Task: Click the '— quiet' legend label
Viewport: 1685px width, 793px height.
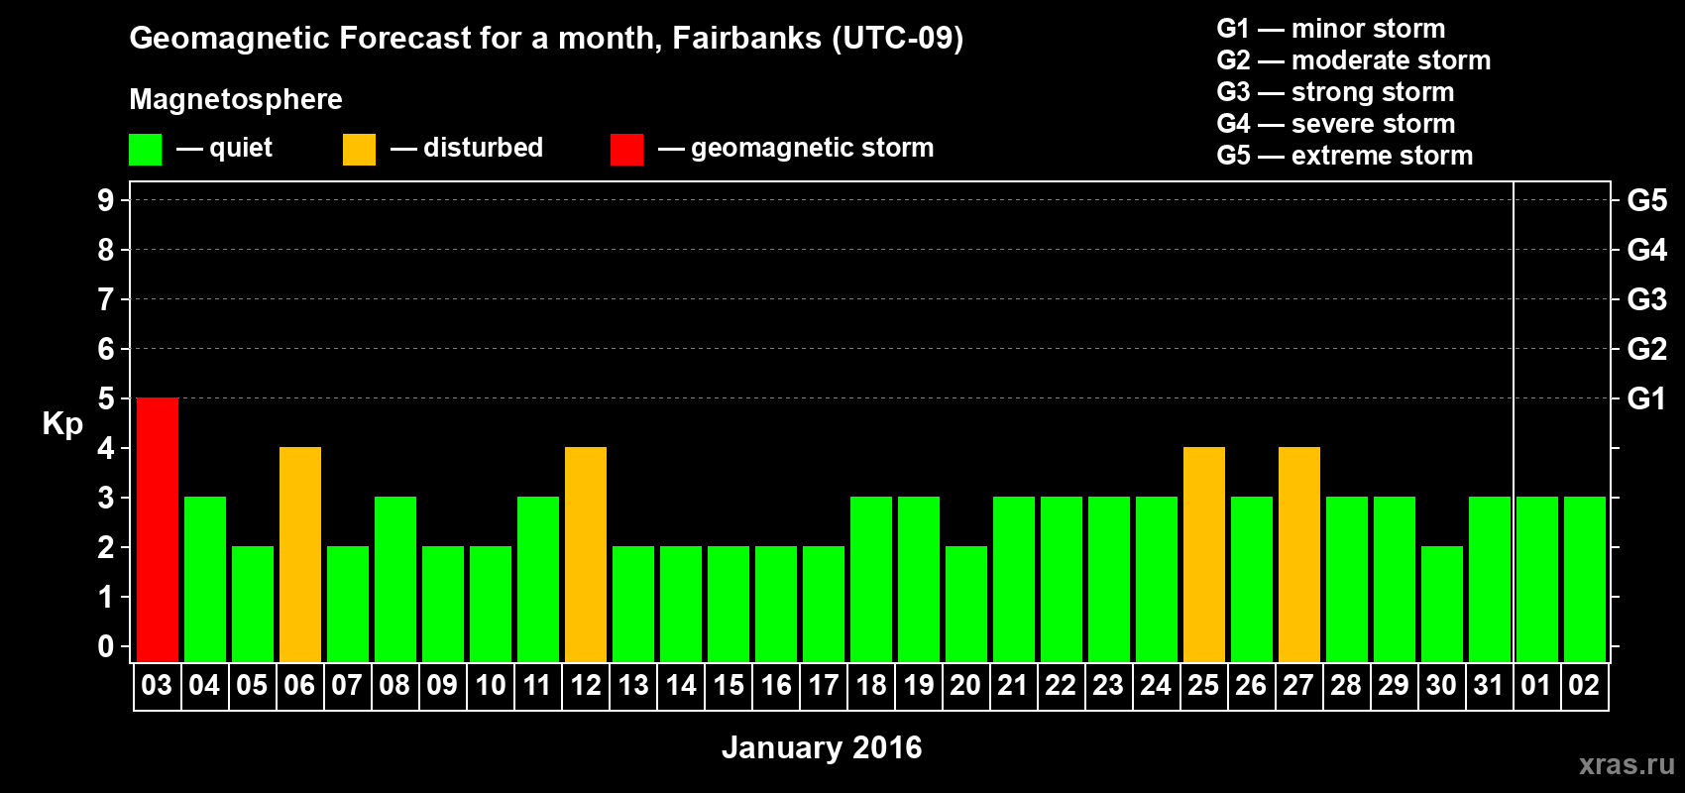Action: pos(224,149)
